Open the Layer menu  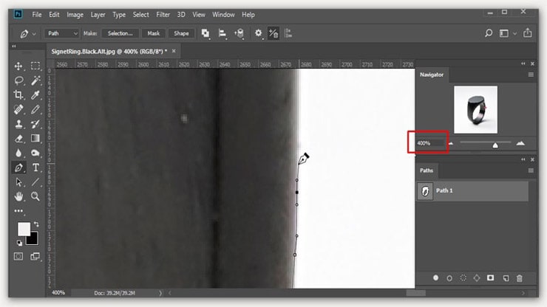[98, 15]
